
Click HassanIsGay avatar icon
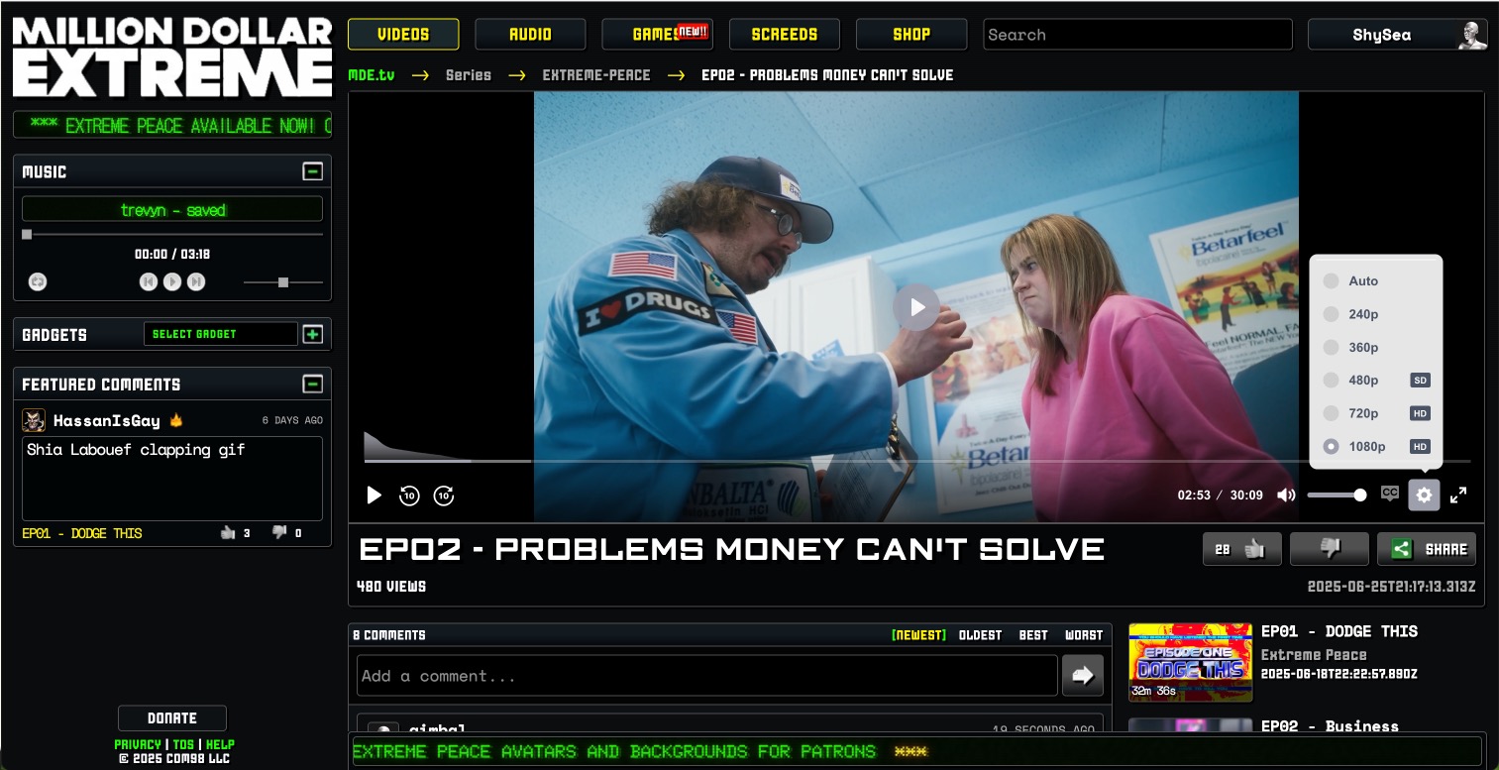click(x=34, y=420)
